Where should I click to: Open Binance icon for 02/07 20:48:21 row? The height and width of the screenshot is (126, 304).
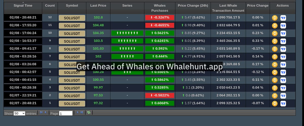(275, 104)
